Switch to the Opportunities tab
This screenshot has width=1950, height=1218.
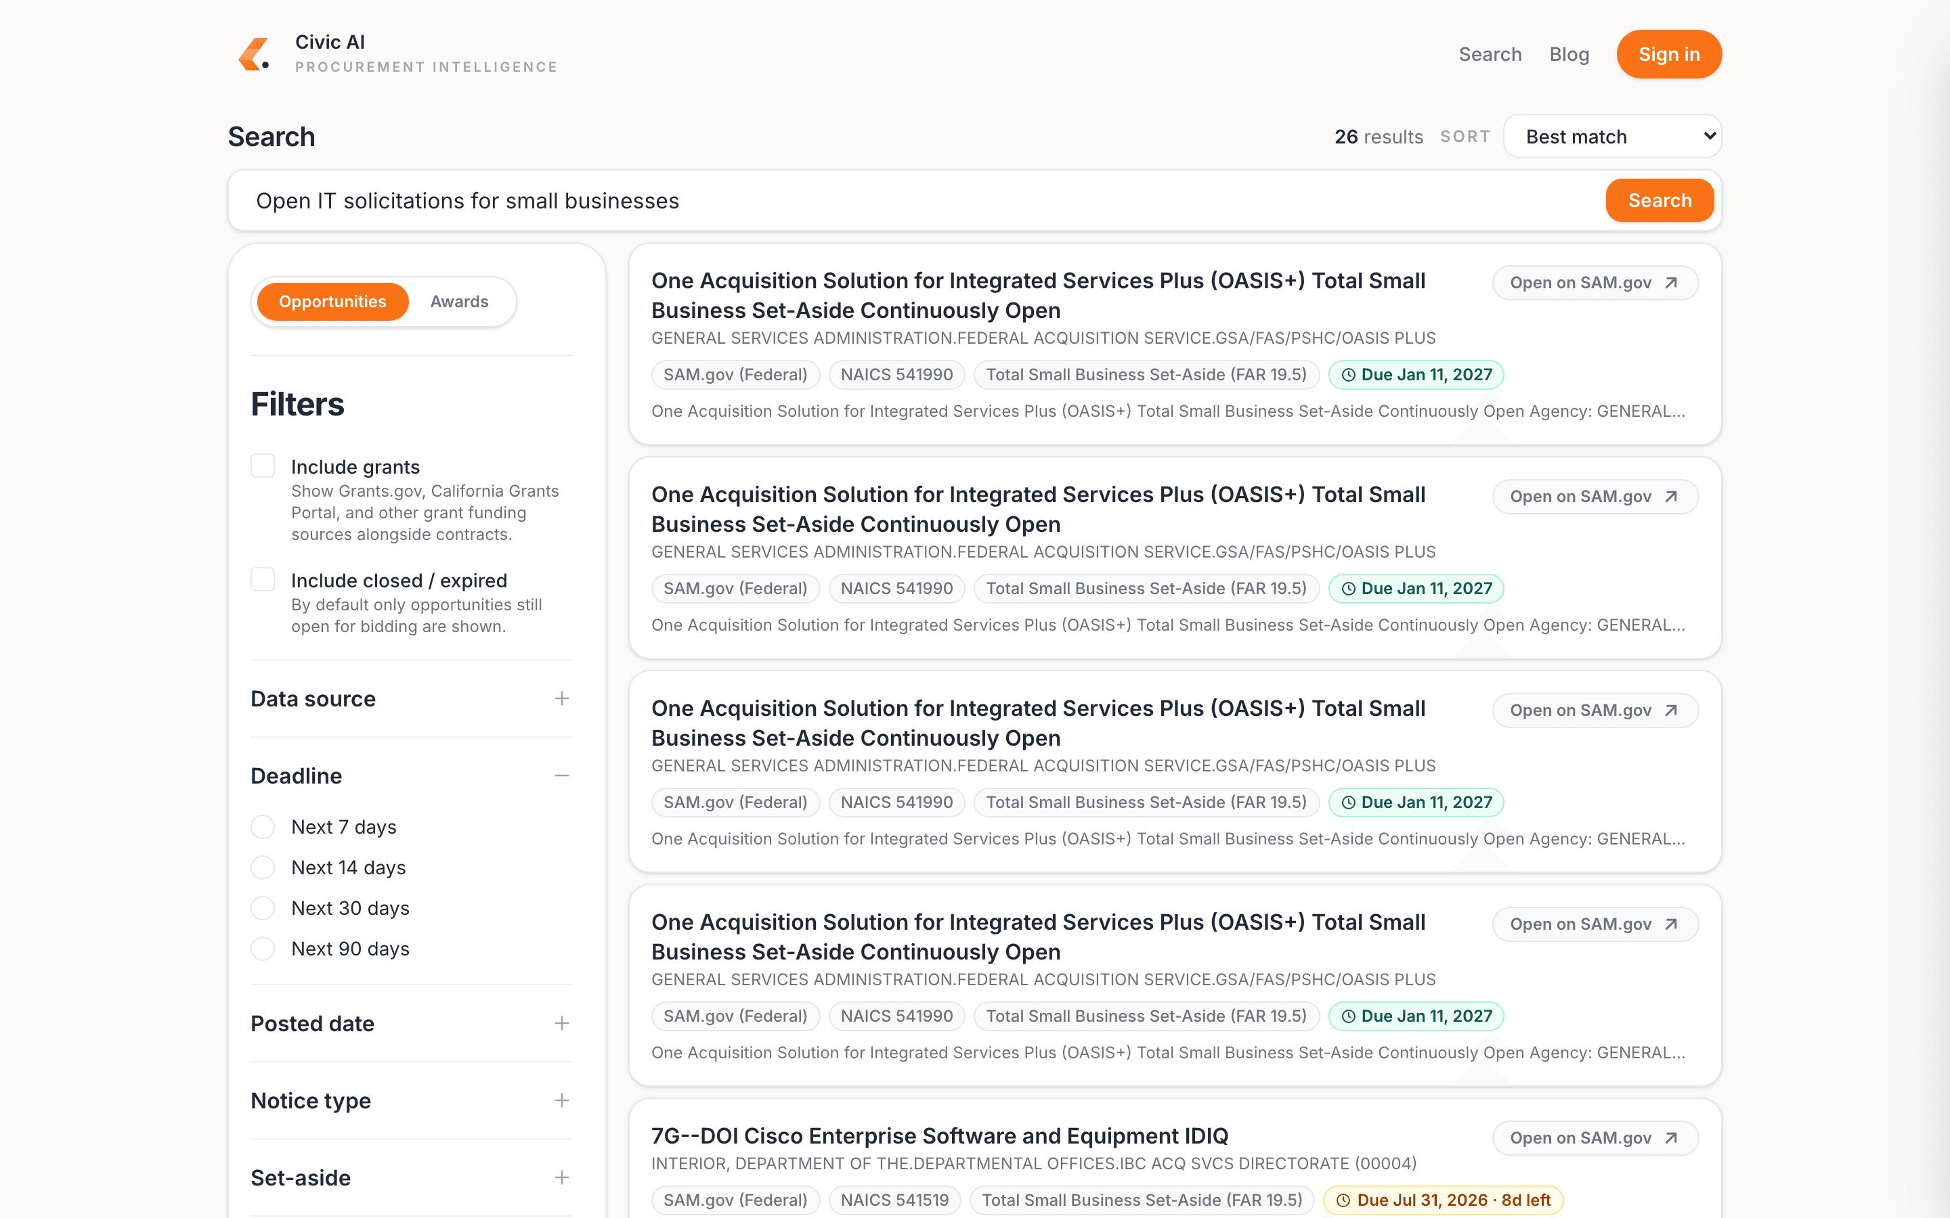pyautogui.click(x=333, y=301)
